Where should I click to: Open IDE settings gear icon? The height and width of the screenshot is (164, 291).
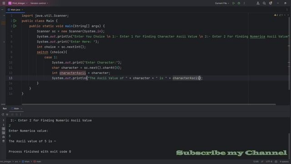tap(271, 3)
